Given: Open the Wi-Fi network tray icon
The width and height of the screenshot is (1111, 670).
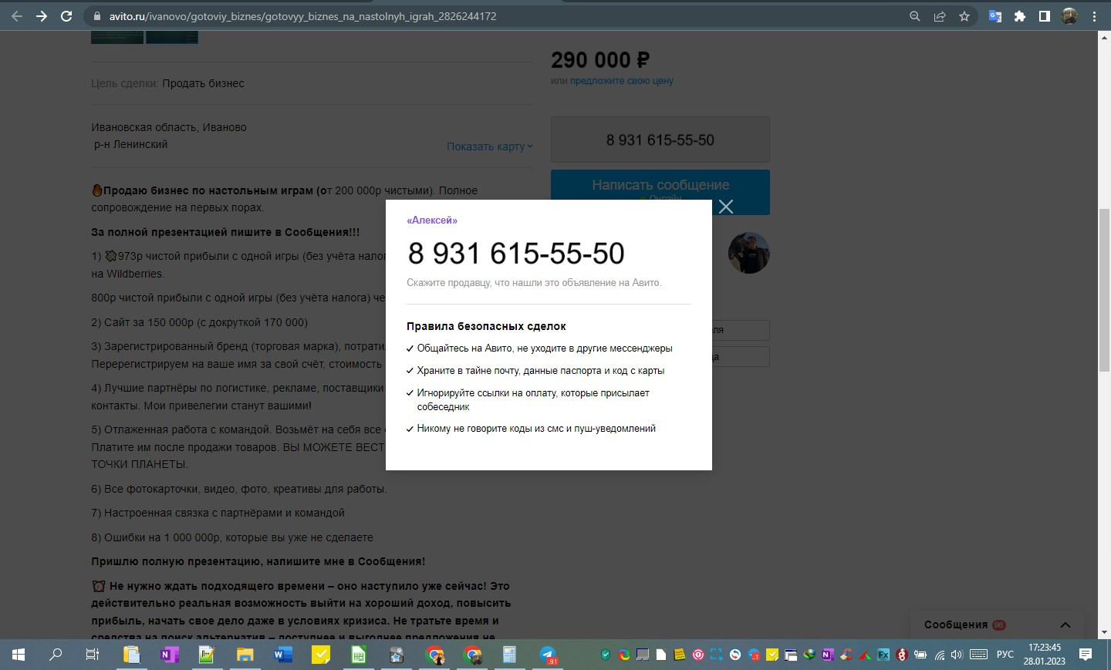Looking at the screenshot, I should coord(940,655).
